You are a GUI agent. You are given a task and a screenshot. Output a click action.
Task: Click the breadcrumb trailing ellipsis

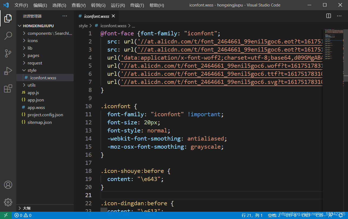pyautogui.click(x=133, y=26)
